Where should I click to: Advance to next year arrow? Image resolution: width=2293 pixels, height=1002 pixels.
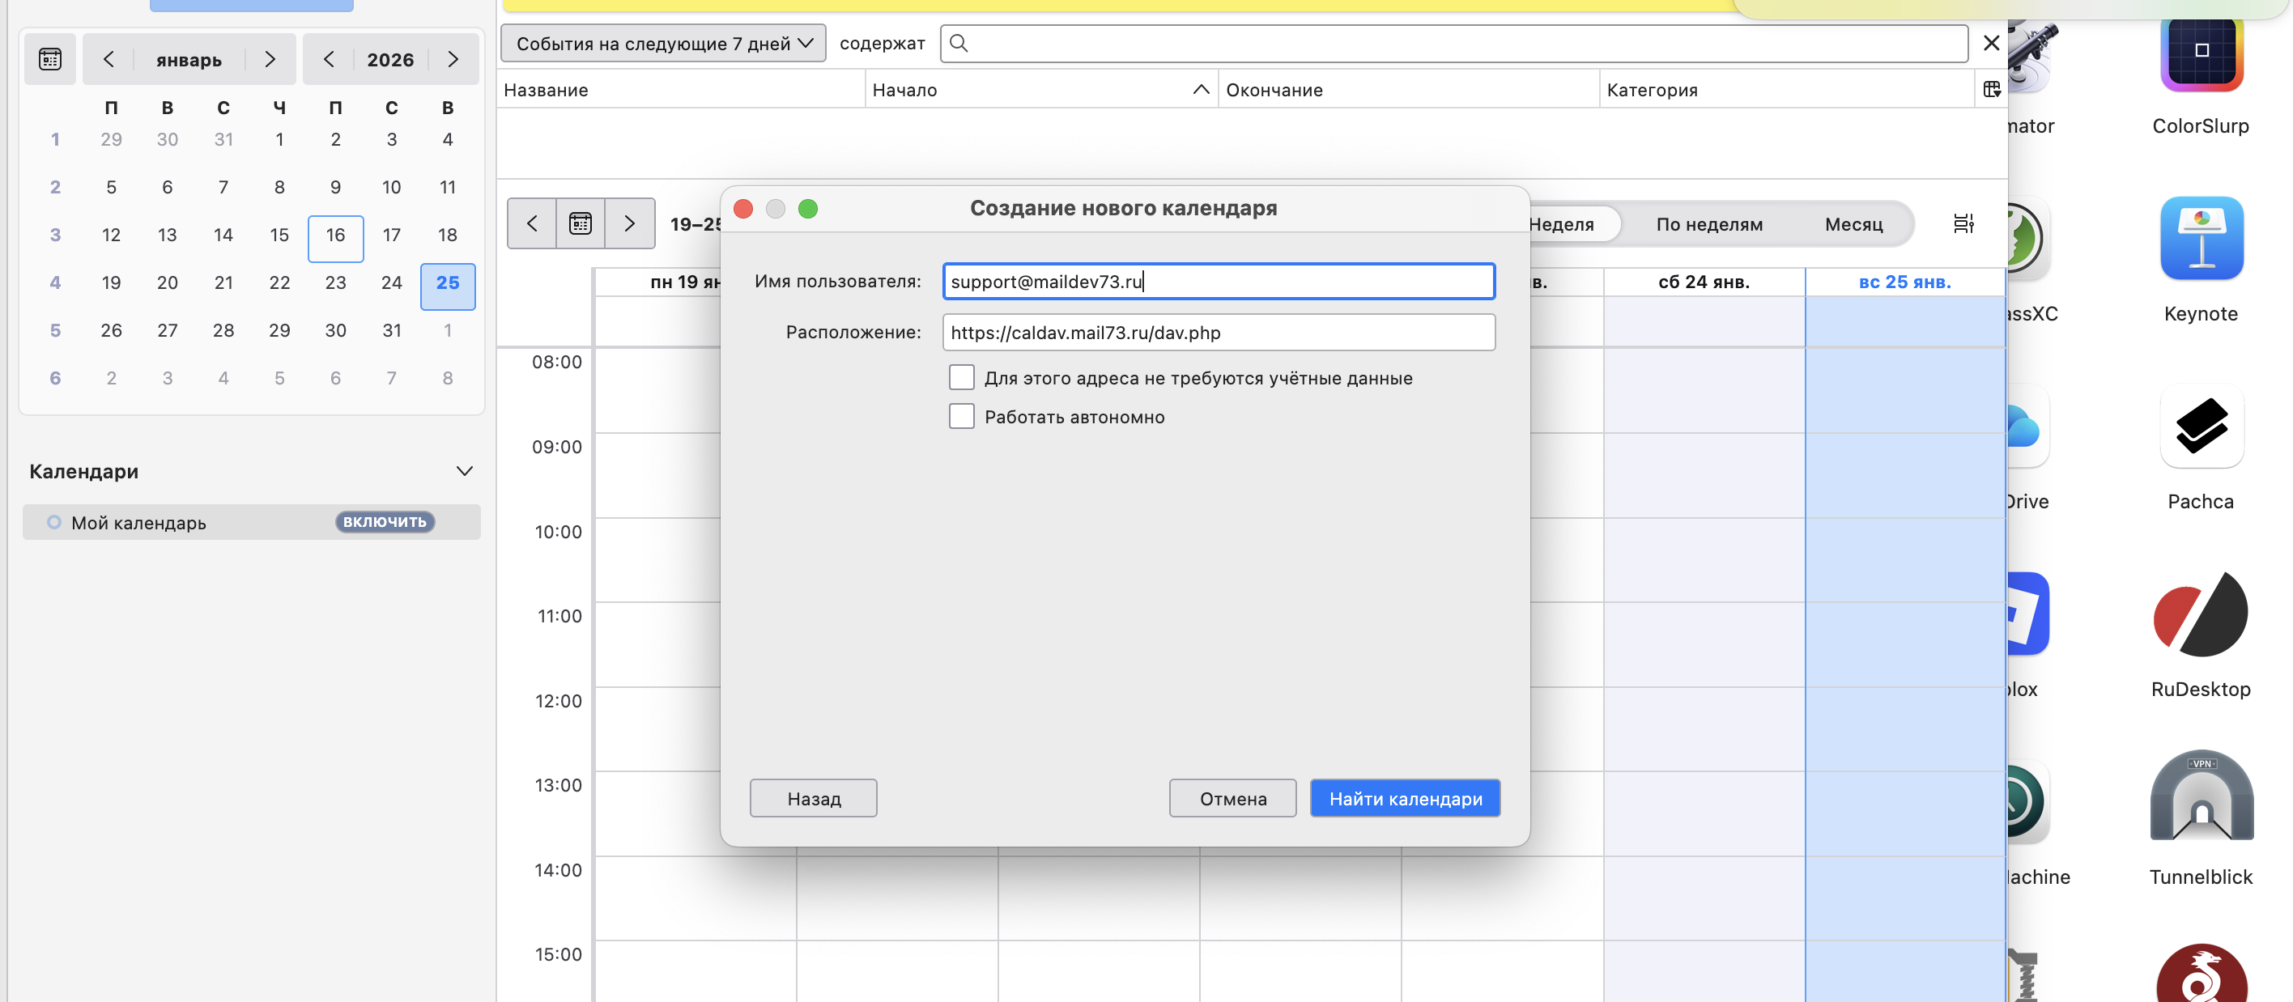[x=452, y=59]
